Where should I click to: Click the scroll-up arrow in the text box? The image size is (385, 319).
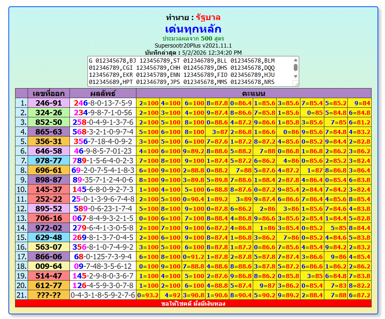pos(295,60)
